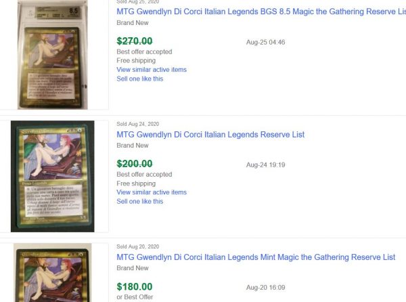Image resolution: width=406 pixels, height=302 pixels.
Task: Click the struck-through $200.00 sold price
Action: tap(135, 164)
